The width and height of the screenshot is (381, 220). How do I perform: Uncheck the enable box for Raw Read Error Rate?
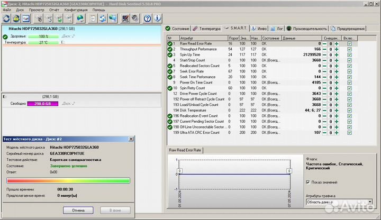pyautogui.click(x=349, y=44)
